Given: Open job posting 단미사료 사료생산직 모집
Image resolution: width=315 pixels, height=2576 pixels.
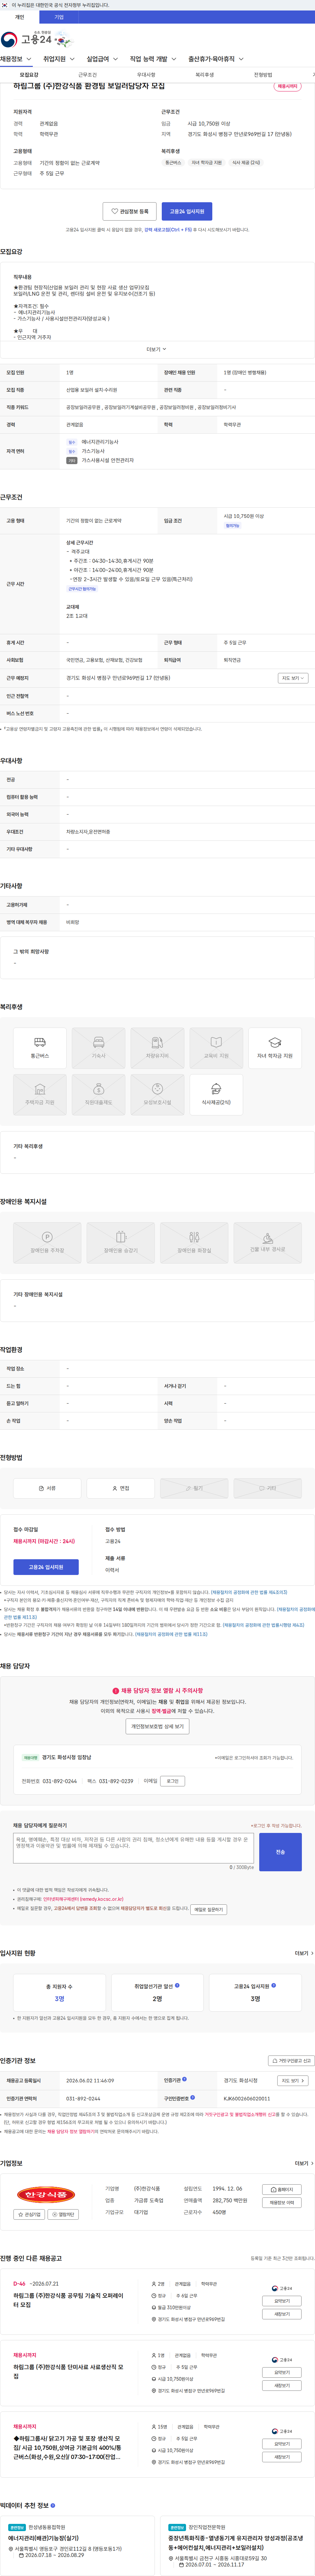Looking at the screenshot, I should point(69,2372).
